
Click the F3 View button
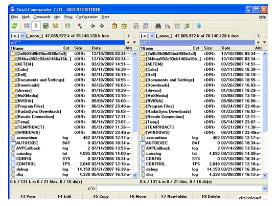pyautogui.click(x=28, y=196)
